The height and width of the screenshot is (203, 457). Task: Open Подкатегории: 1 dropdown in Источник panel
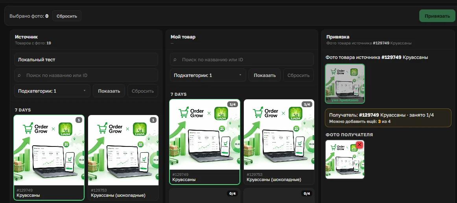coord(52,91)
